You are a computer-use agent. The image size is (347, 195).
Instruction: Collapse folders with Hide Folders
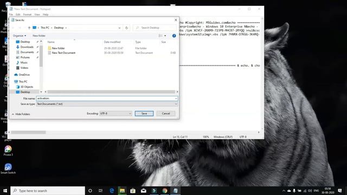point(21,114)
